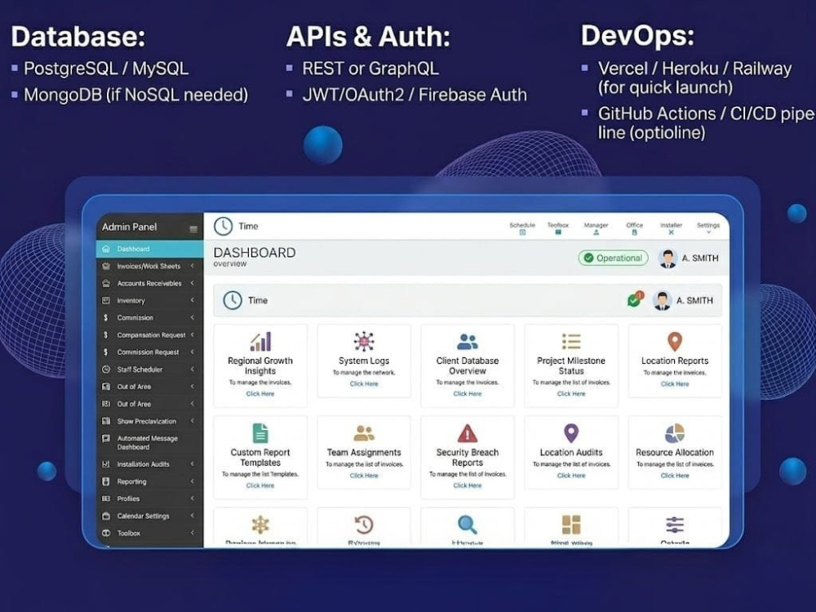The image size is (816, 612).
Task: Expand Staff Scheduler sidebar chevron
Action: click(x=193, y=369)
